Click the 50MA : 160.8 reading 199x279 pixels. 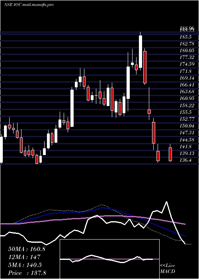point(27,249)
